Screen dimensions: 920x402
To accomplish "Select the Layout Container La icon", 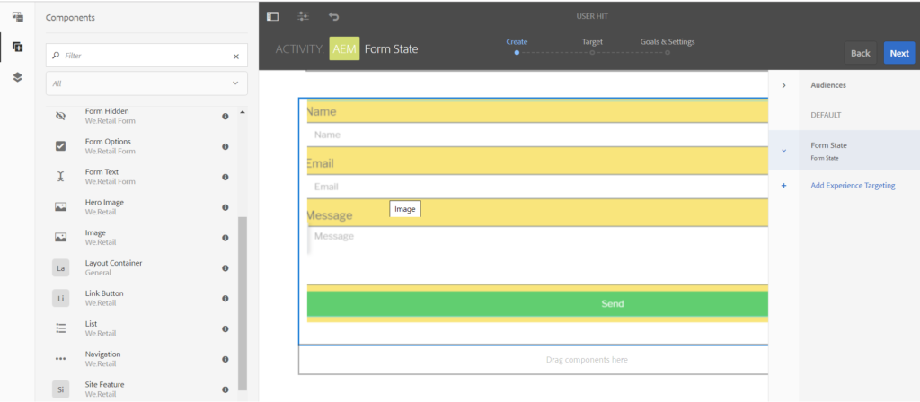I will click(60, 267).
